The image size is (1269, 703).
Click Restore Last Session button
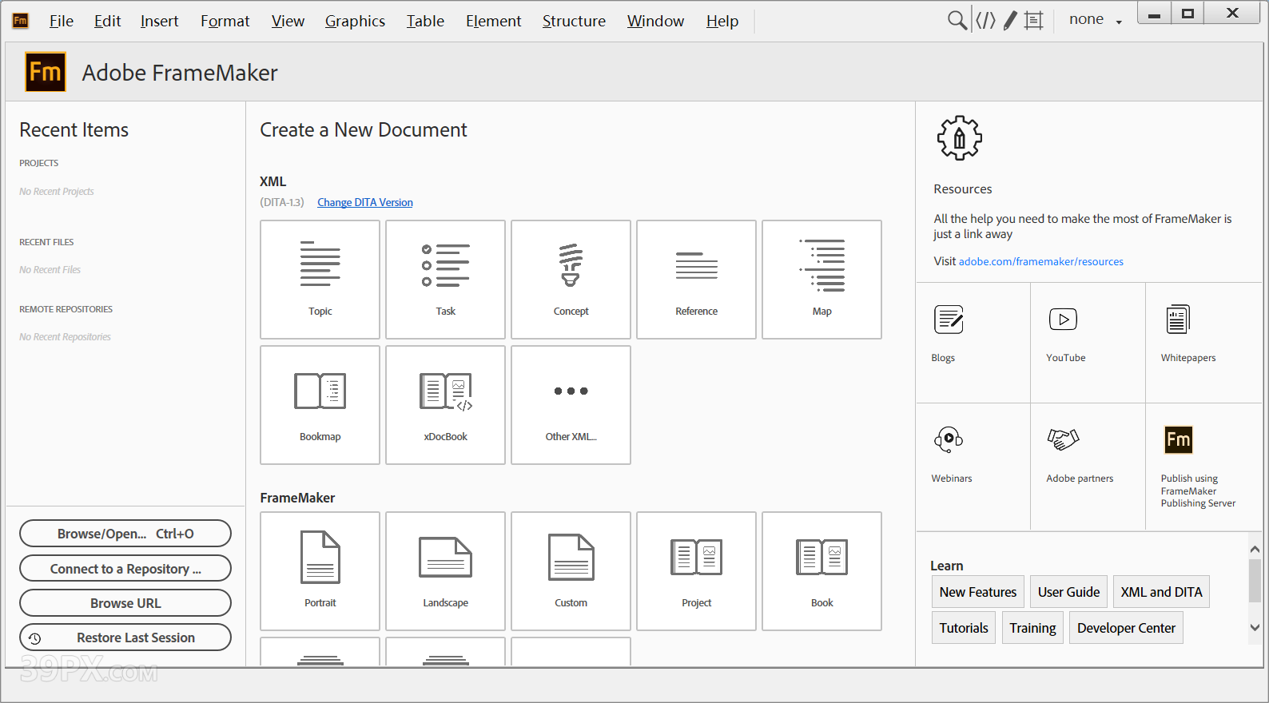click(x=125, y=637)
